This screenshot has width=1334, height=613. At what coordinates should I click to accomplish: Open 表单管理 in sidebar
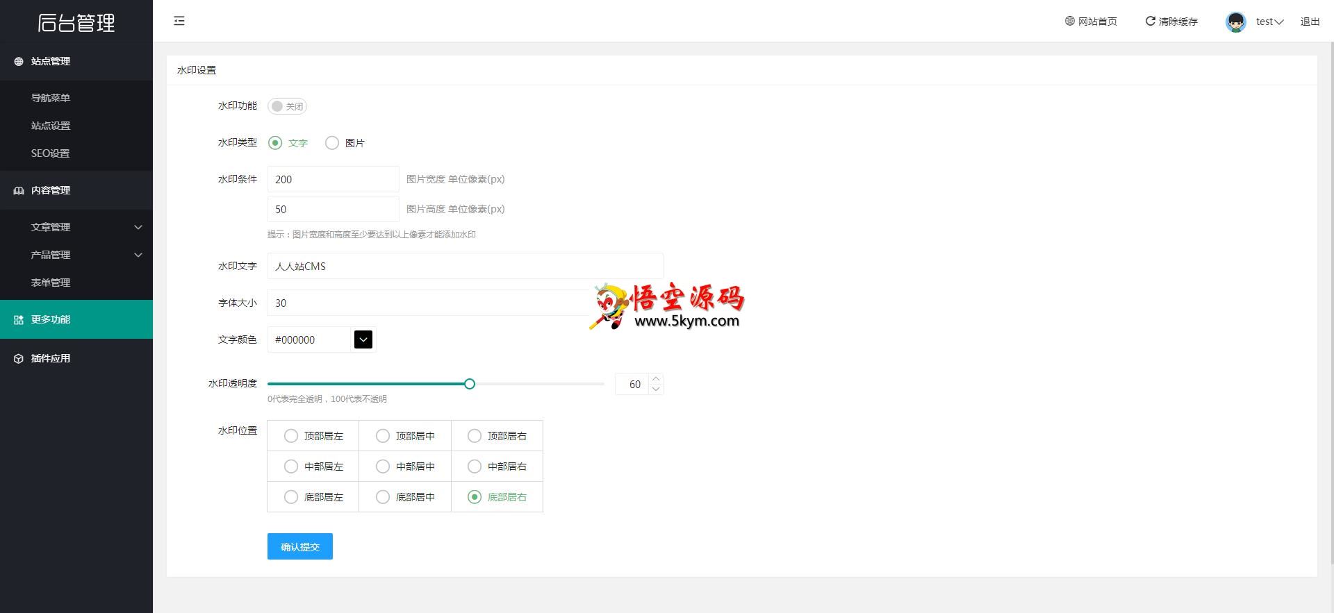pos(76,283)
